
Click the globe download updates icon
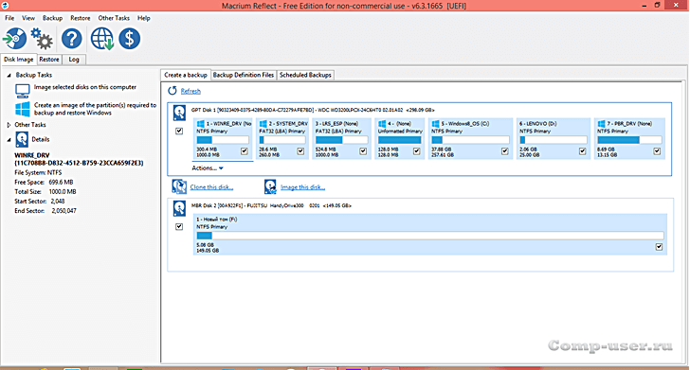pyautogui.click(x=102, y=39)
